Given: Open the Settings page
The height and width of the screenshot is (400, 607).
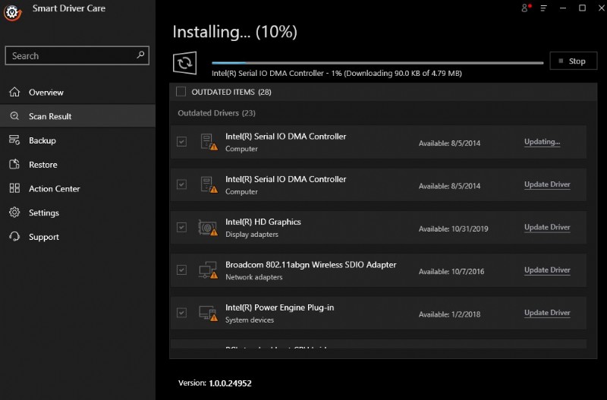Looking at the screenshot, I should pyautogui.click(x=77, y=213).
